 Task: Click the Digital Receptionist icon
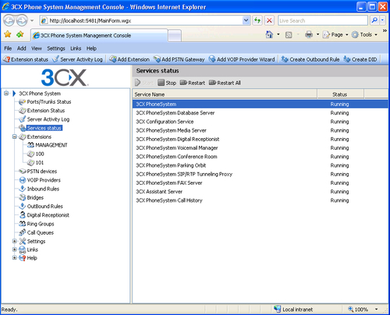tap(23, 215)
